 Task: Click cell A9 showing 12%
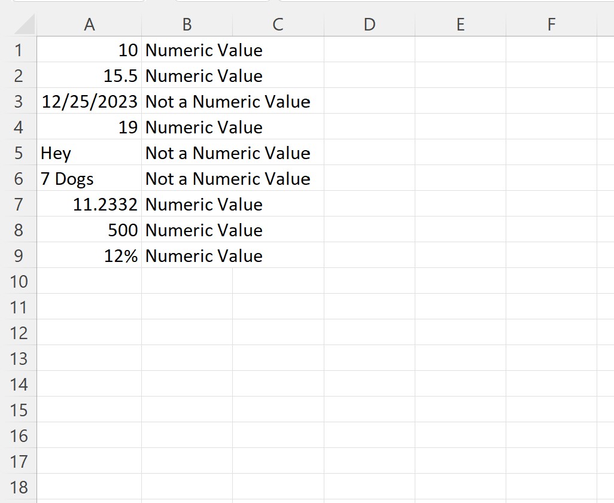[x=90, y=256]
